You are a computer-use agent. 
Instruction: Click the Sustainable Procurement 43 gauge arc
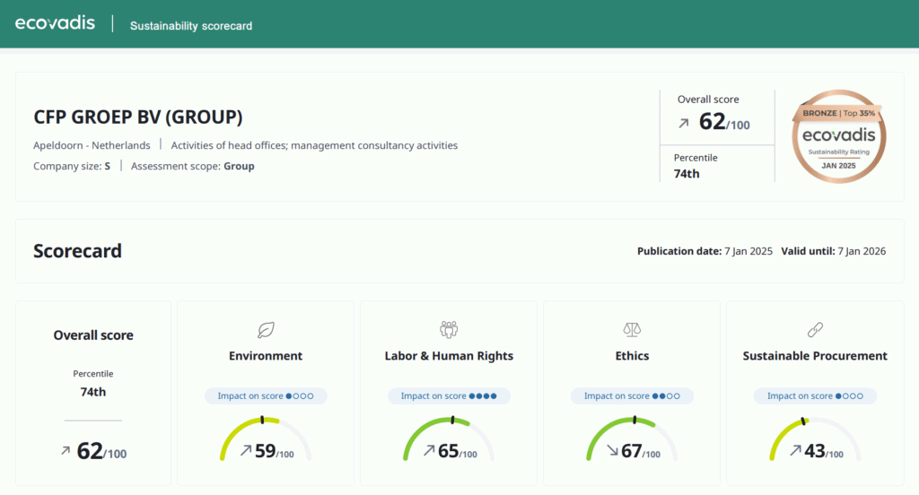815,439
